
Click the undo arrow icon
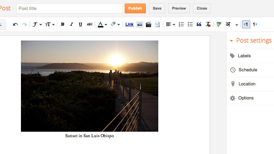pos(15,24)
